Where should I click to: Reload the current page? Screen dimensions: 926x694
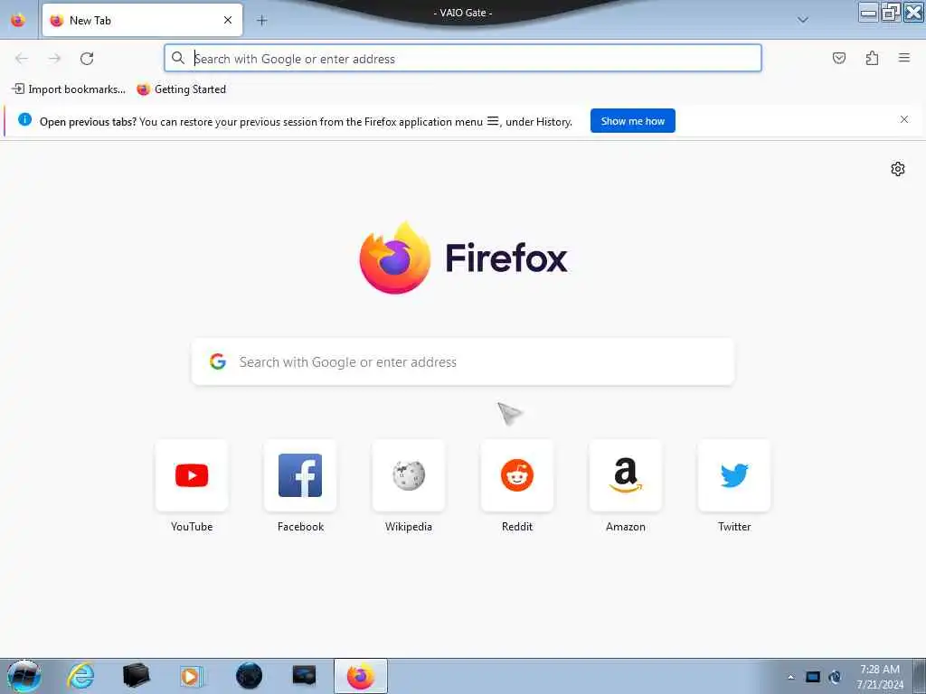coord(87,59)
